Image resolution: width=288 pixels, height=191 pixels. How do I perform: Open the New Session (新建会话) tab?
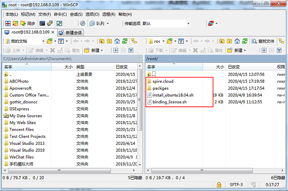71,33
